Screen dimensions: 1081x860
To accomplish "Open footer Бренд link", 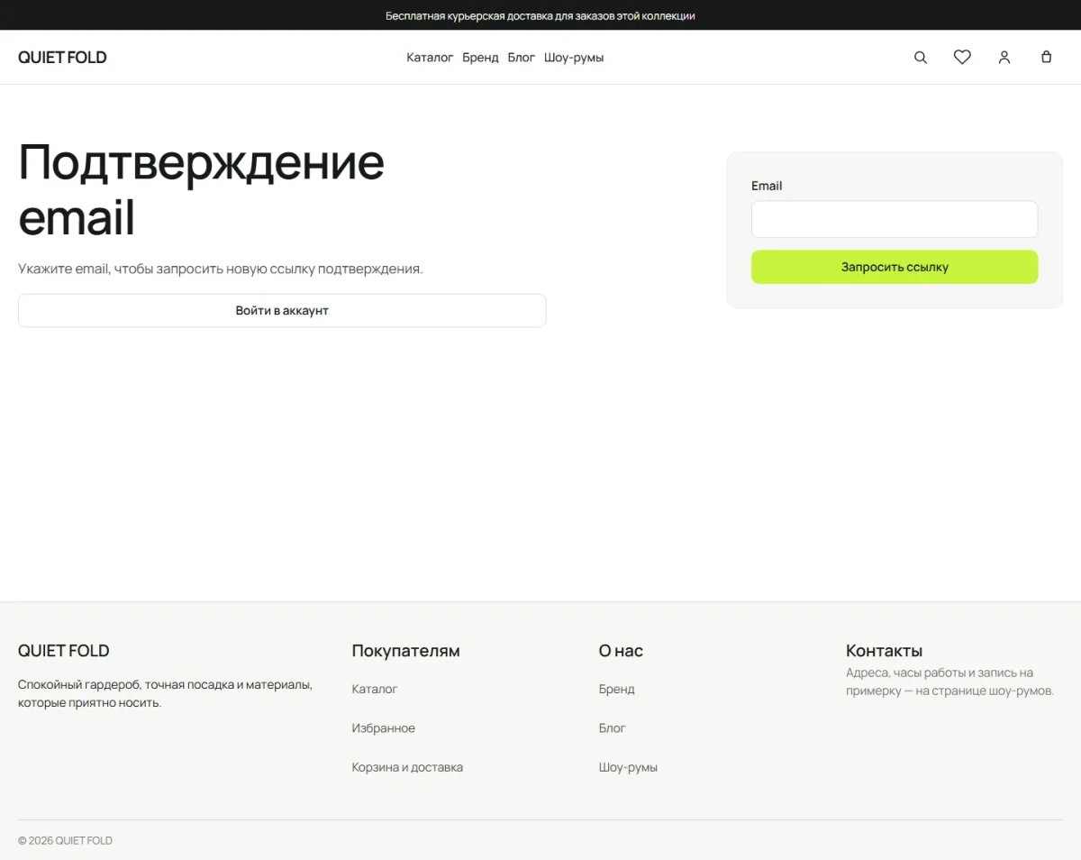I will pyautogui.click(x=616, y=689).
